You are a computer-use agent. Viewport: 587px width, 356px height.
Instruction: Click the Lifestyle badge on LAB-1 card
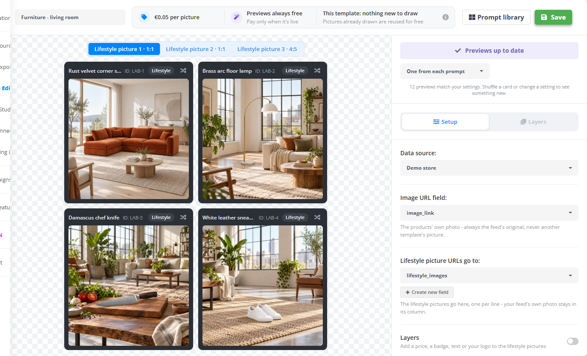coord(161,71)
